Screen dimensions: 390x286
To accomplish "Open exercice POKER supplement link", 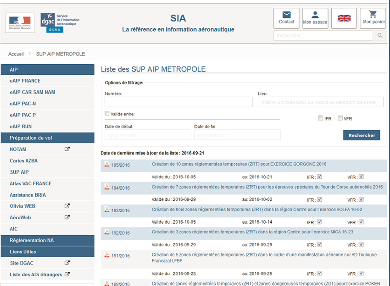I will pyautogui.click(x=266, y=284).
